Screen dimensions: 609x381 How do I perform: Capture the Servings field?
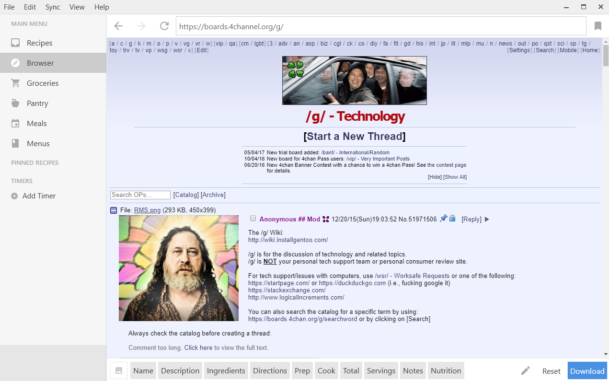[x=381, y=370]
